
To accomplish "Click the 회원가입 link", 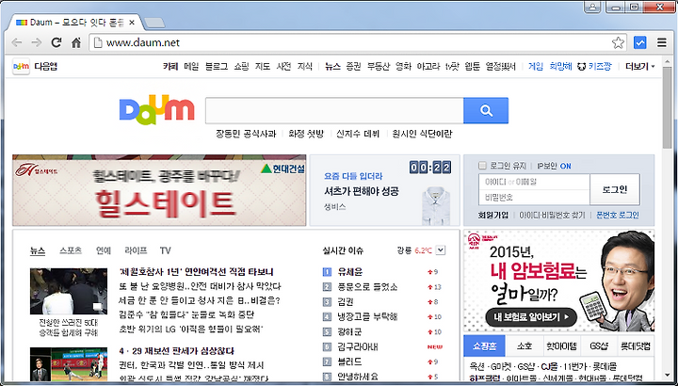I will [492, 215].
